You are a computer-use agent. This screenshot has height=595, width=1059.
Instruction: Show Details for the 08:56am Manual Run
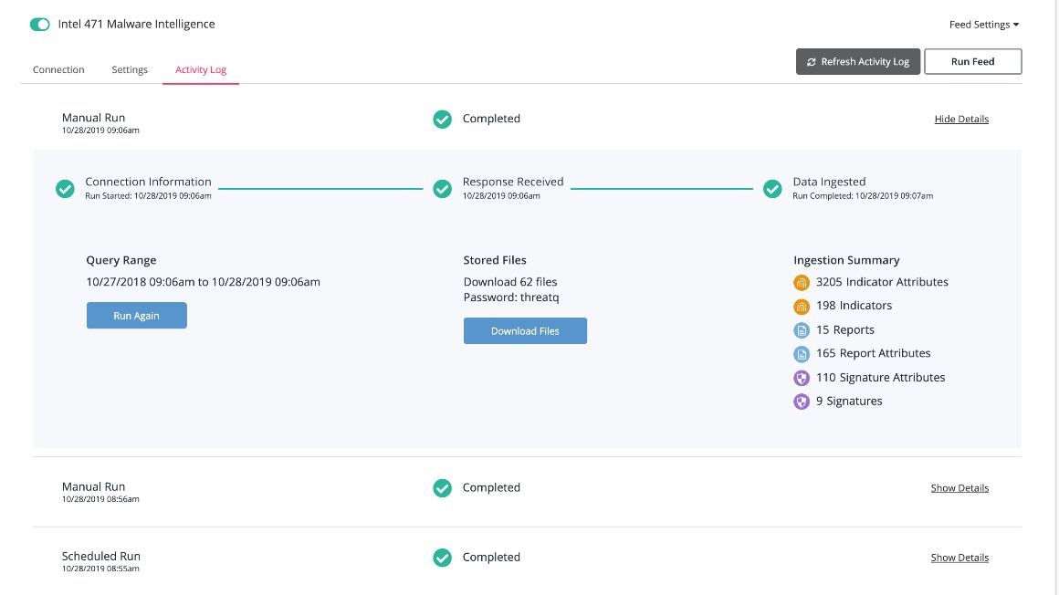959,488
